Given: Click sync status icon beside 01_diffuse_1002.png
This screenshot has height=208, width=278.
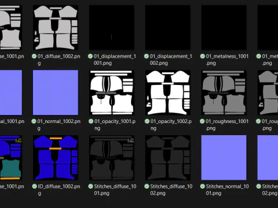Looking at the screenshot, I should [34, 56].
